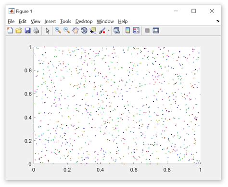This screenshot has width=228, height=187.
Task: Minimize the Figure 1 window
Action: pyautogui.click(x=176, y=11)
